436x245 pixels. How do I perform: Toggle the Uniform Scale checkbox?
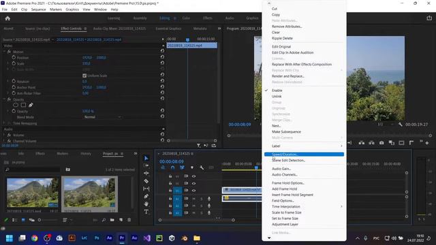click(84, 76)
